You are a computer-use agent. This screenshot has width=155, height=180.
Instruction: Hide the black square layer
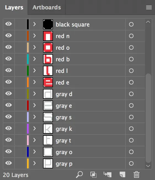pos(9,24)
